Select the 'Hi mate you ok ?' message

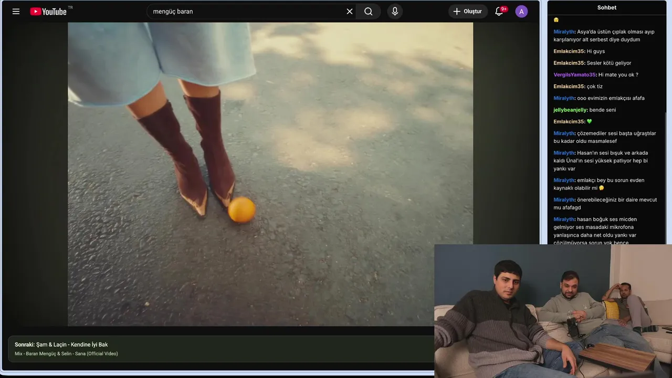coord(618,75)
